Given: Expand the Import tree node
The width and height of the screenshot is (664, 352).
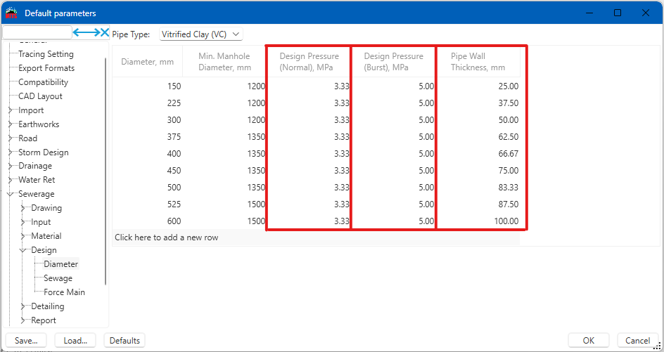Looking at the screenshot, I should (x=11, y=110).
